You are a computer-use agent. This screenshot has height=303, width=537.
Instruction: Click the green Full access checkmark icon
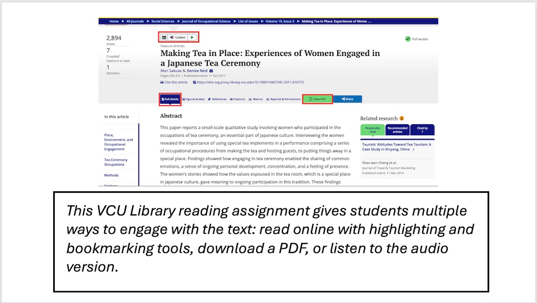408,39
